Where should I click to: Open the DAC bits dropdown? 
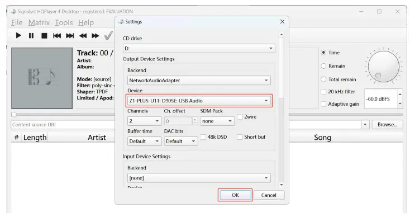pyautogui.click(x=180, y=141)
